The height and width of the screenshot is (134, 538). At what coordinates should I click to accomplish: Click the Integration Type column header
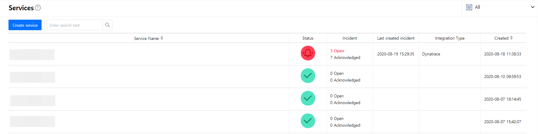450,38
